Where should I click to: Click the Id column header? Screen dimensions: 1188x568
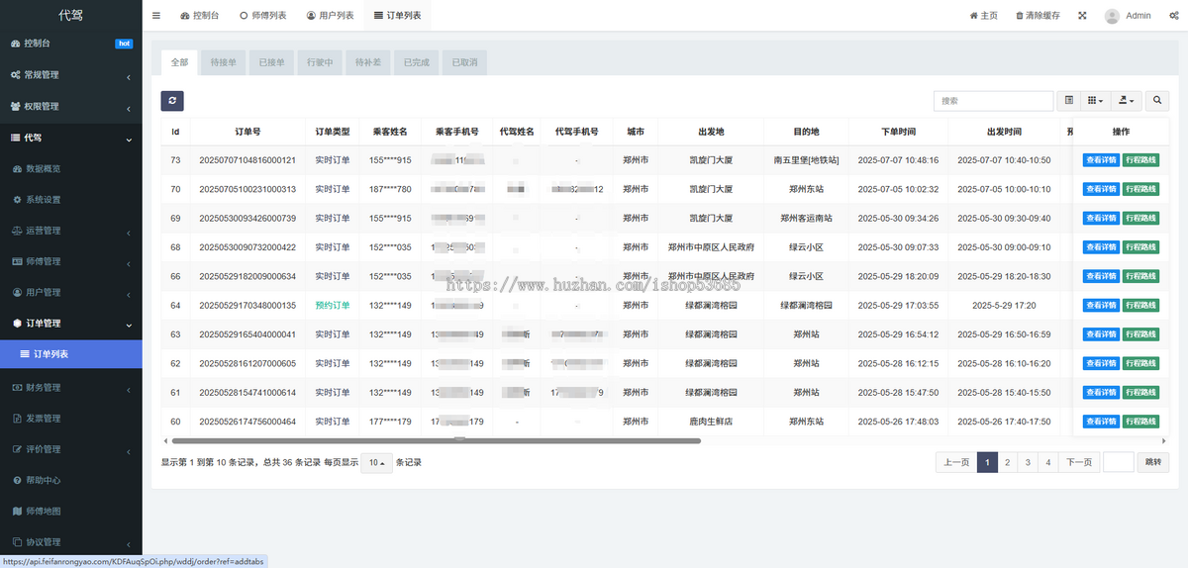coord(175,132)
